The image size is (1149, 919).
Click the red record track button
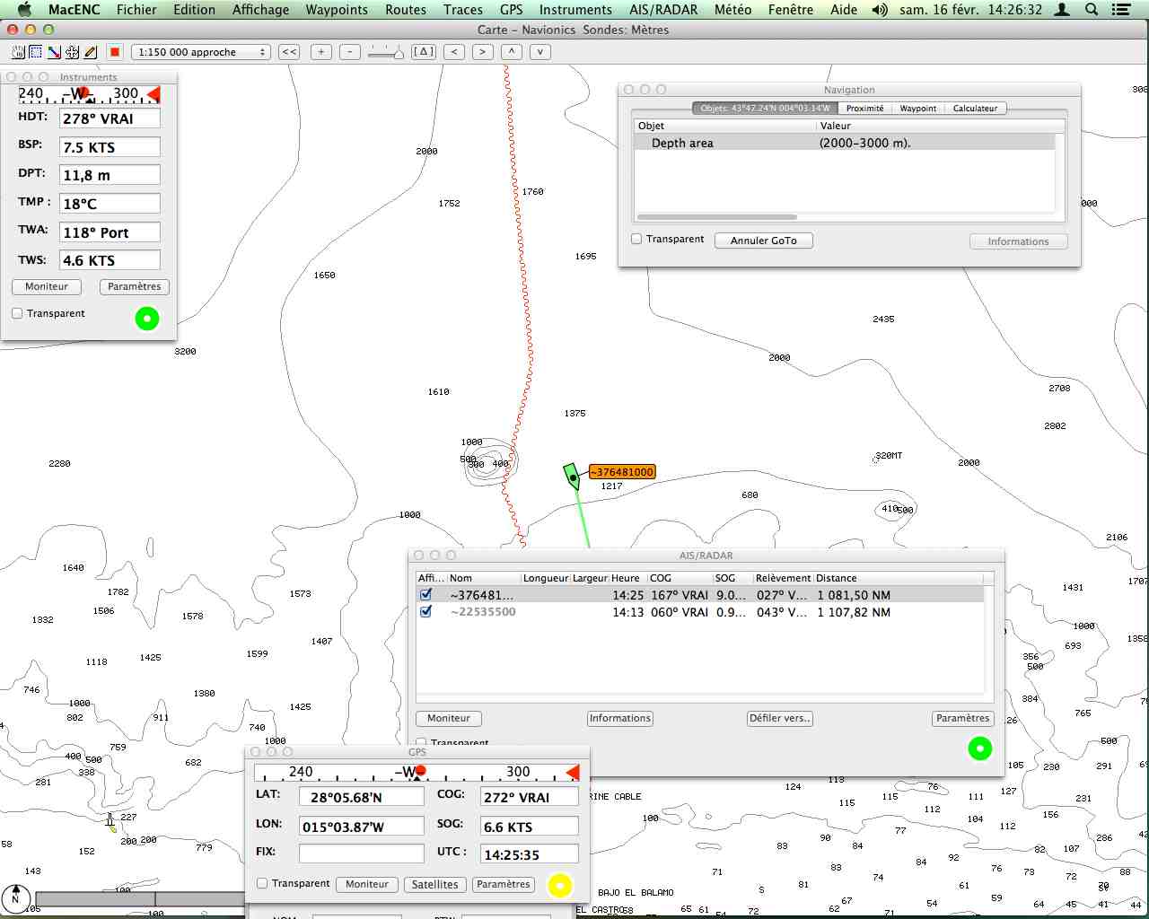(114, 52)
